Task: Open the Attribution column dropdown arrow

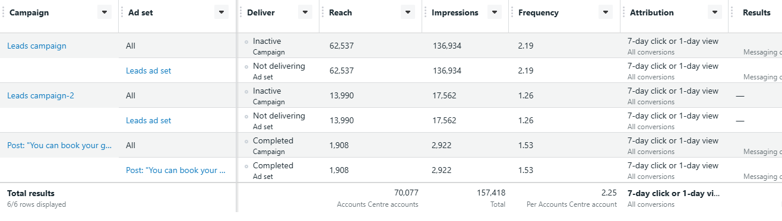Action: 714,12
